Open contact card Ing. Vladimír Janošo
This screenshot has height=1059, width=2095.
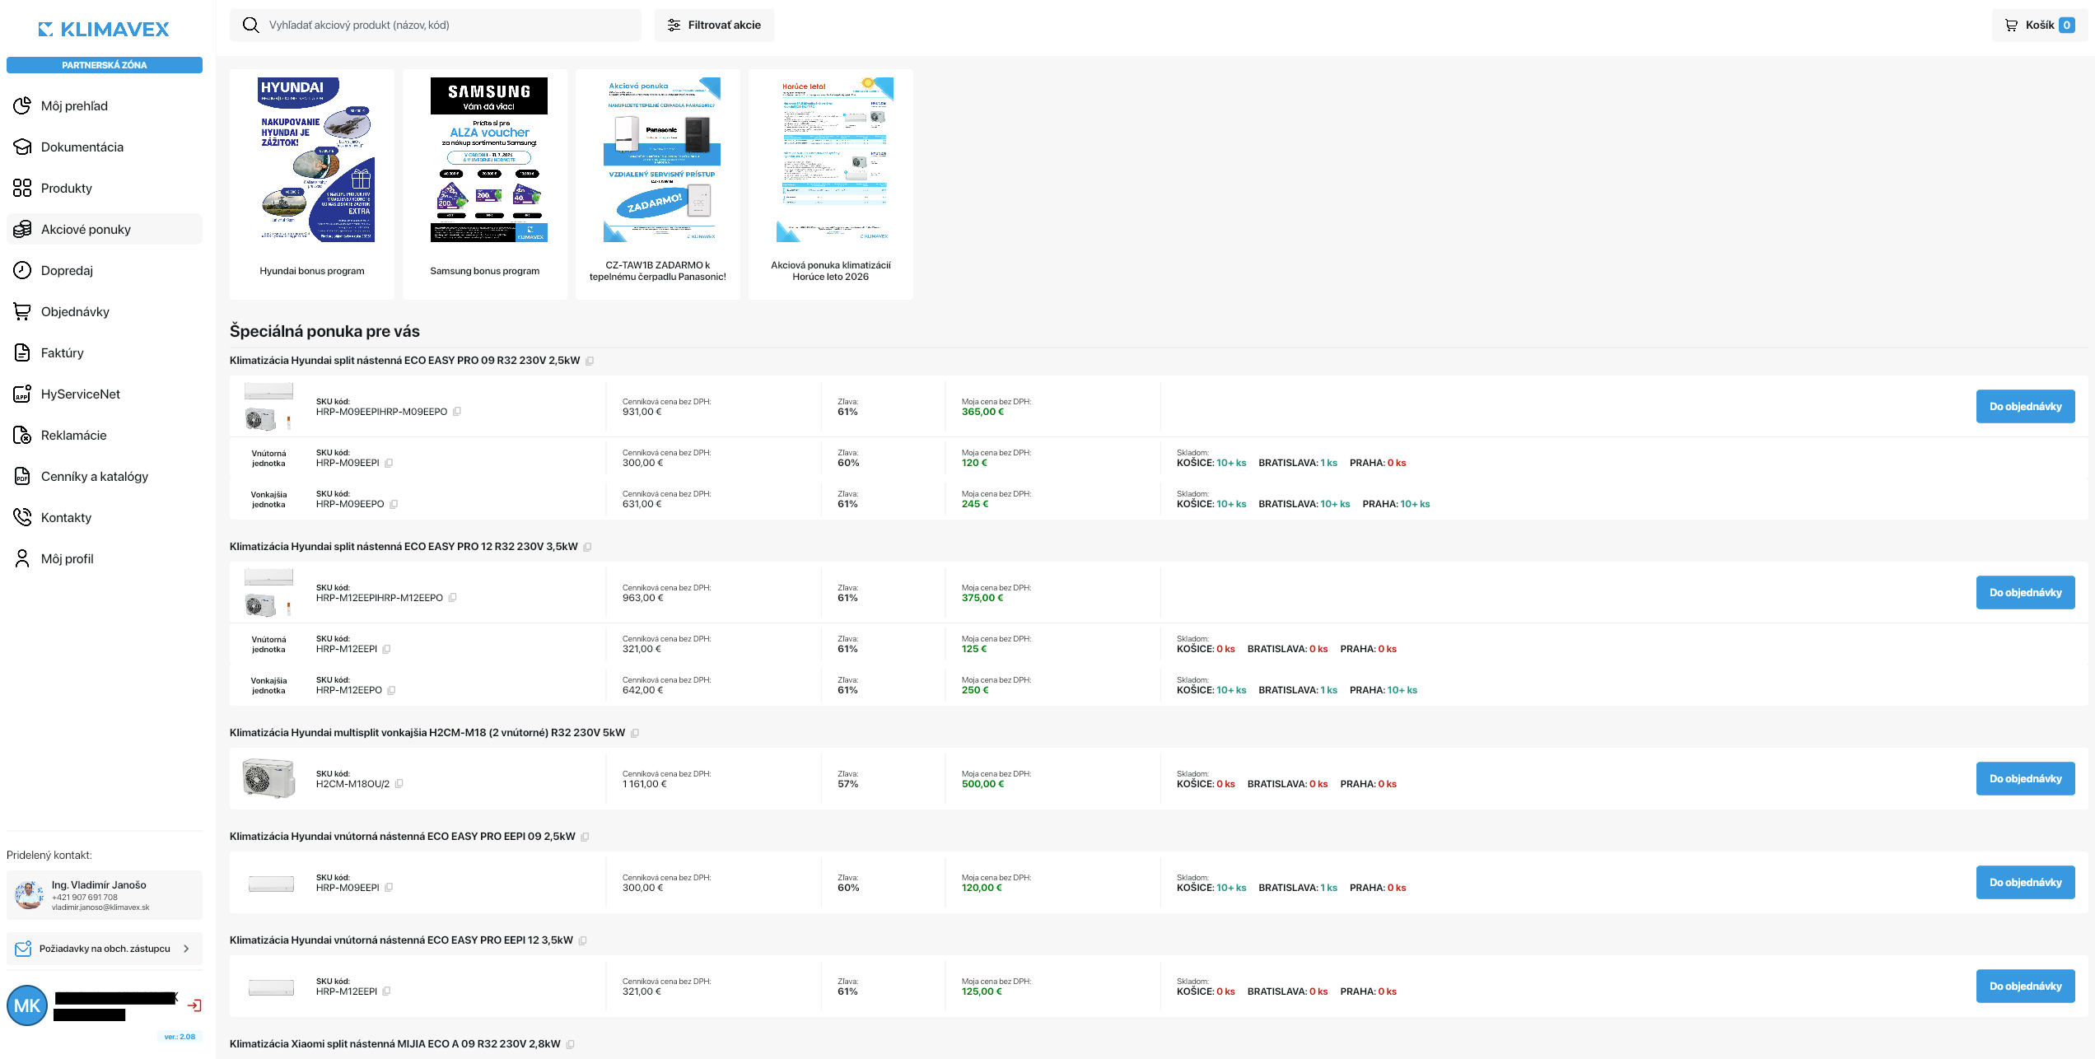(x=105, y=895)
